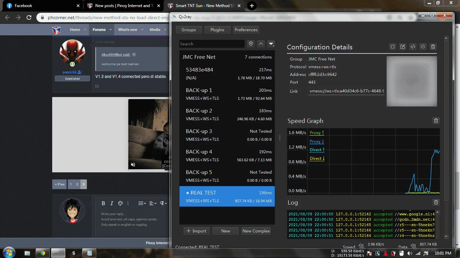The width and height of the screenshot is (460, 258).
Task: Click the New connection button
Action: pyautogui.click(x=226, y=231)
